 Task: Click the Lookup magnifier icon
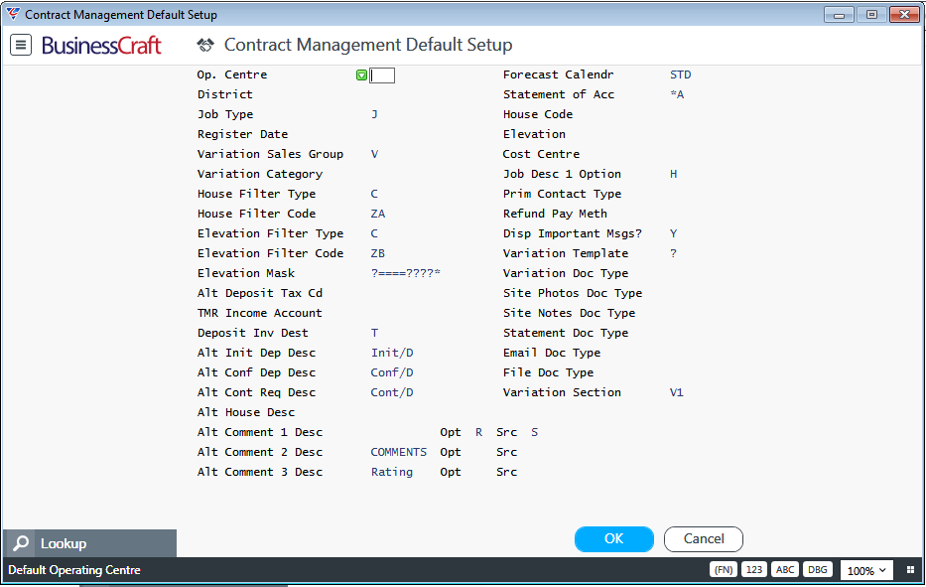tap(21, 543)
